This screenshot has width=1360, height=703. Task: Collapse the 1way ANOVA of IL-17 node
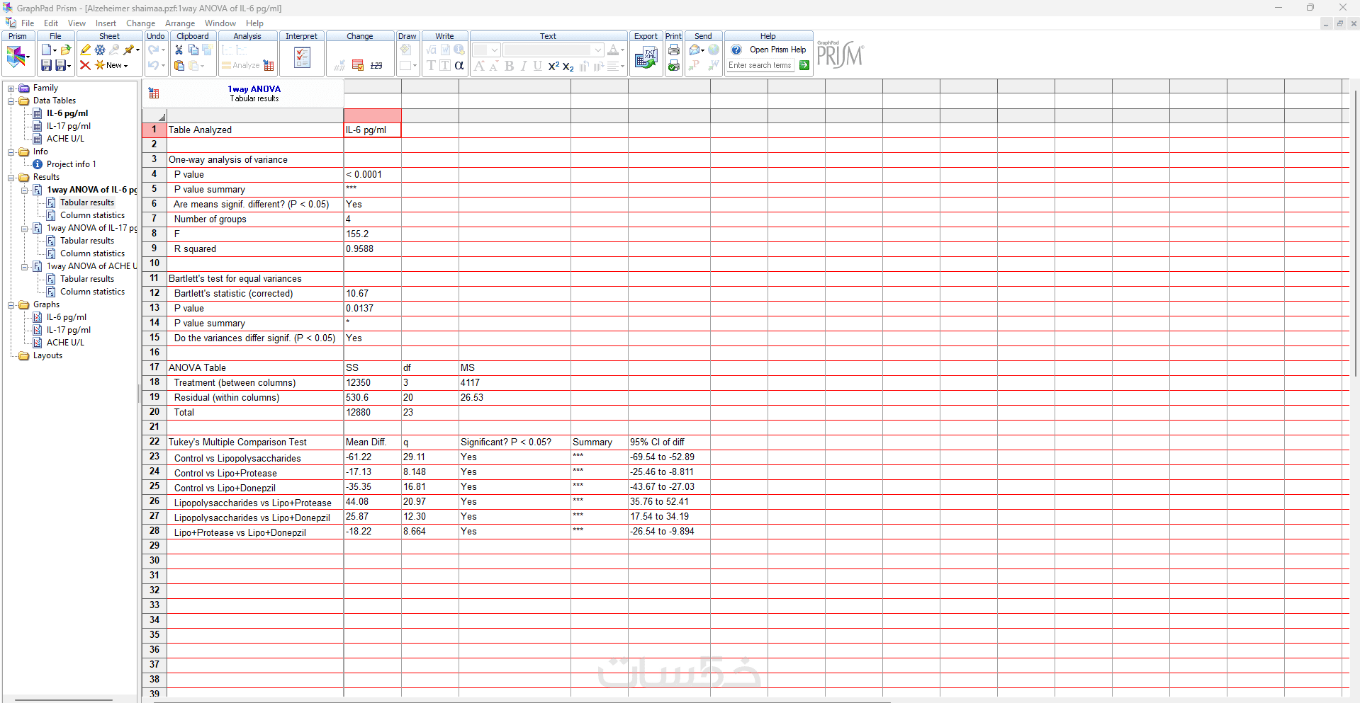click(25, 229)
